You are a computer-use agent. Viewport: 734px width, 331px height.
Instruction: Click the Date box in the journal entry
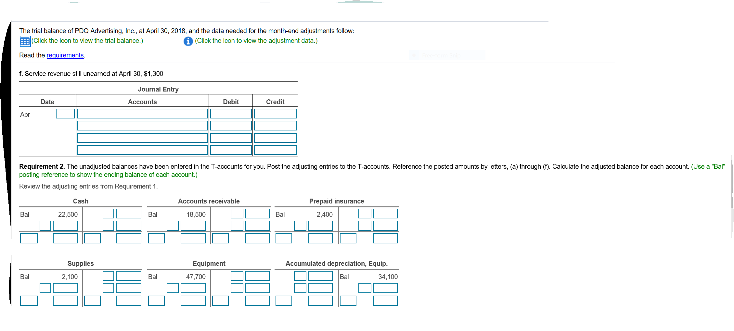(x=65, y=114)
